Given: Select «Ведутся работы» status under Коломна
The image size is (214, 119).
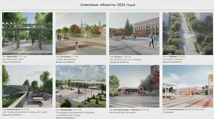Looking at the screenshot, I should [65, 62].
